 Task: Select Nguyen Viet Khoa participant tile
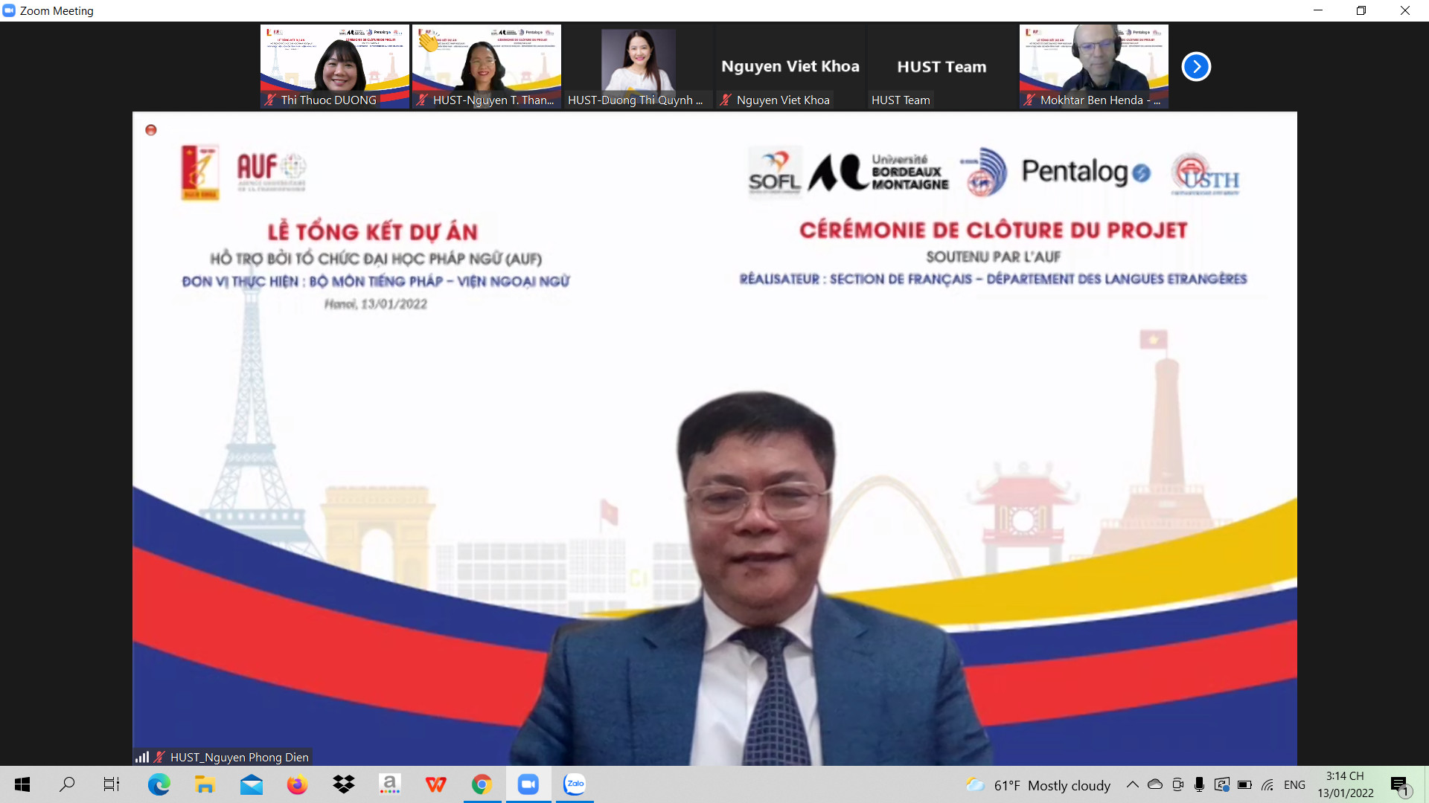pos(790,66)
